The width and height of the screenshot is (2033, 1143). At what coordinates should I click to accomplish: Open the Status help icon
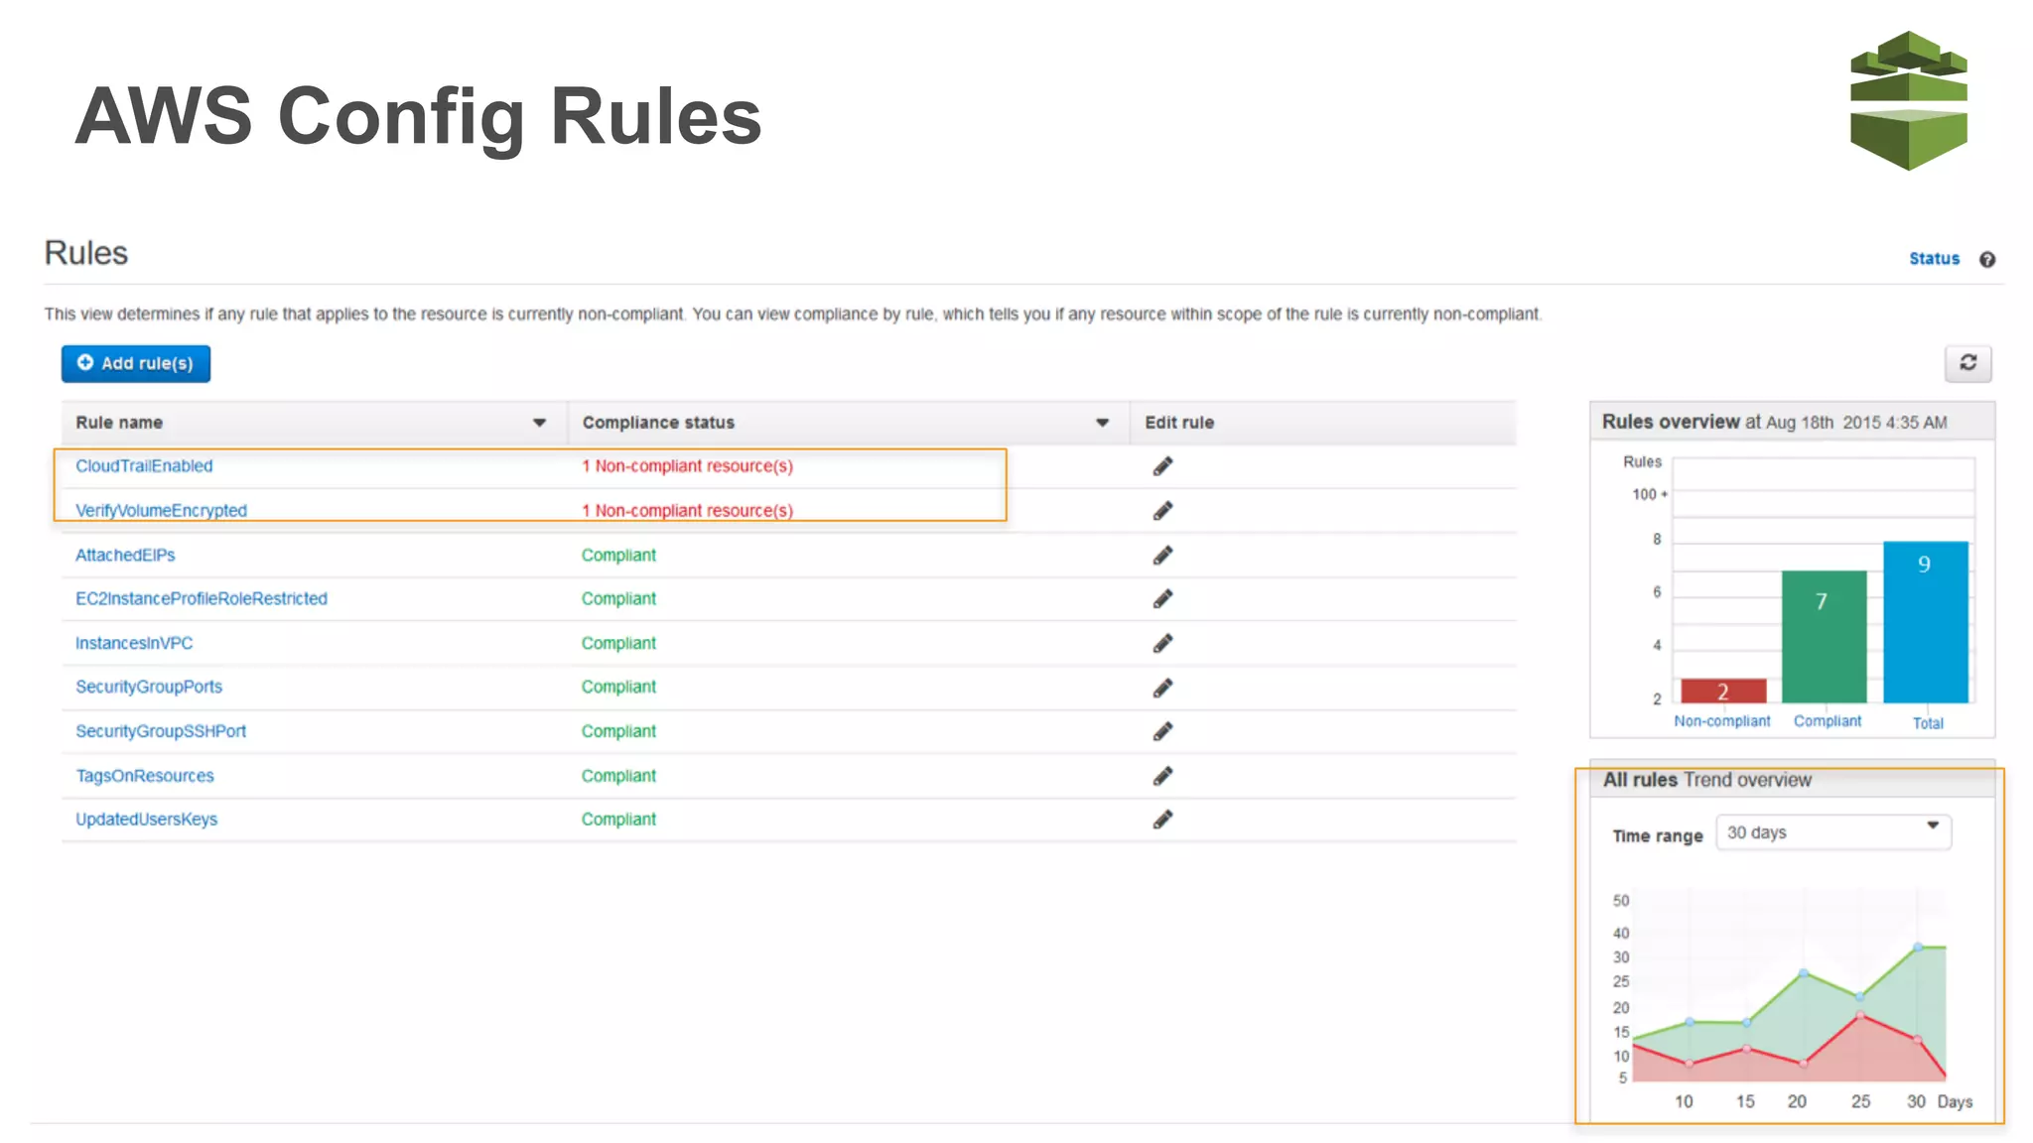pos(1986,259)
